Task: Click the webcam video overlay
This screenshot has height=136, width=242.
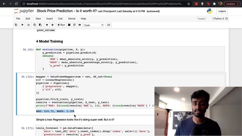Action: [198, 111]
